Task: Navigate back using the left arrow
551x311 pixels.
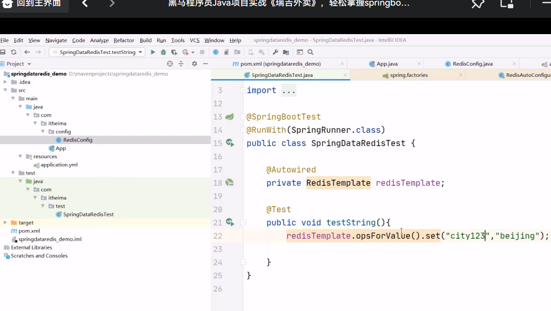Action: click(x=27, y=52)
